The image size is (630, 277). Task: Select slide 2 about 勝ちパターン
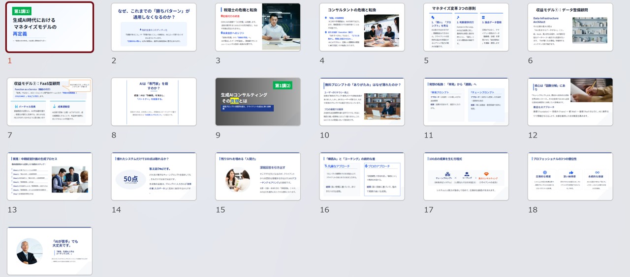(x=154, y=27)
